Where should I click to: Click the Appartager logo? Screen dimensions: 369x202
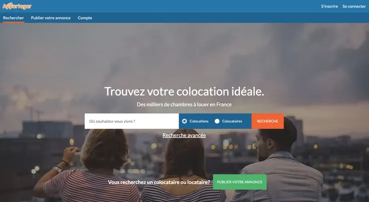tap(17, 6)
